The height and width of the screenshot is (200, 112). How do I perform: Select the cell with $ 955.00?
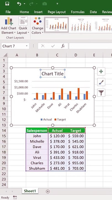(x=76, y=163)
